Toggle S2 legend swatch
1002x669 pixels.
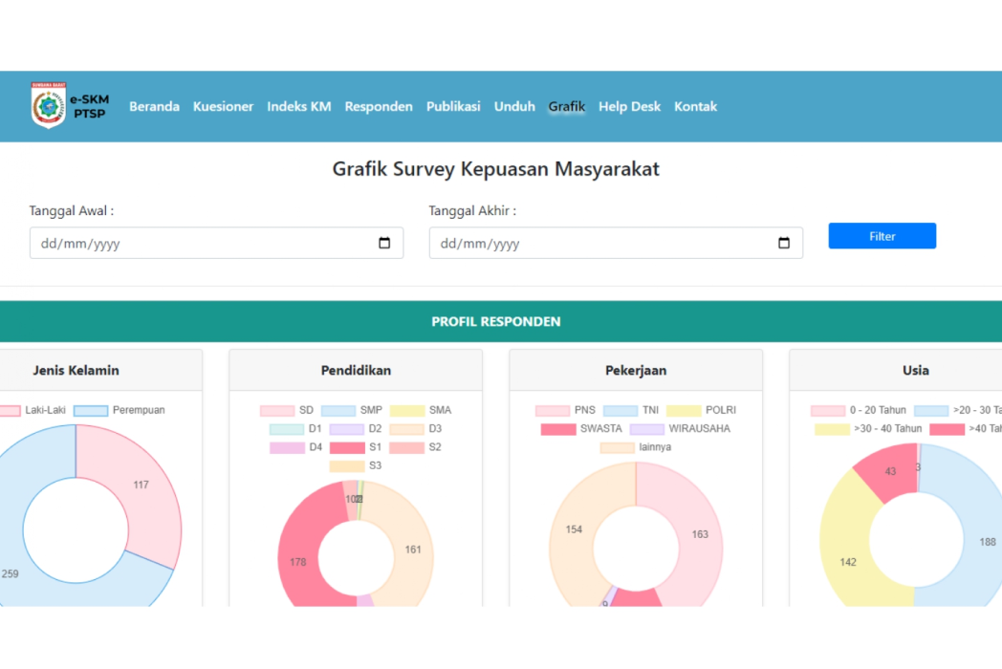(x=407, y=447)
